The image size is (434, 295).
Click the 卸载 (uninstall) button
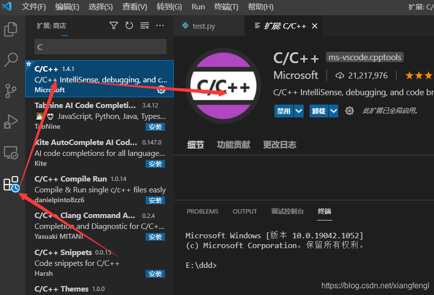[x=319, y=111]
